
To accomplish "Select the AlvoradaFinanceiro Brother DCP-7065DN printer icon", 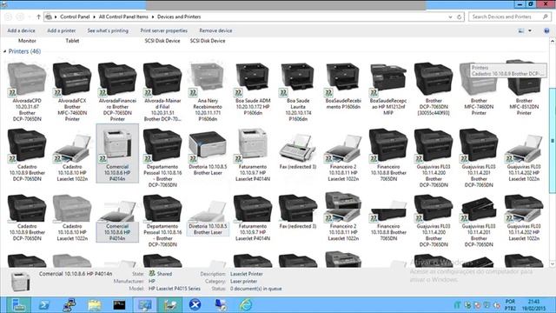I will [117, 79].
